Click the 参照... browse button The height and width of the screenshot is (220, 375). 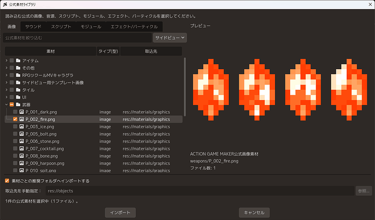[364, 191]
